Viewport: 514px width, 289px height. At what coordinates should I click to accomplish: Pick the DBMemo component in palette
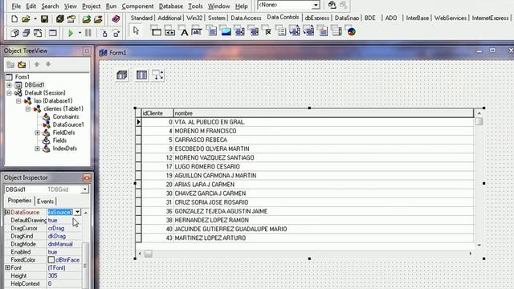(x=212, y=31)
